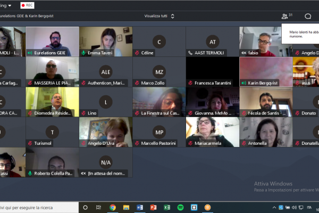This screenshot has width=319, height=213.
Task: Open Microsoft Word from the taskbar
Action: (140, 208)
